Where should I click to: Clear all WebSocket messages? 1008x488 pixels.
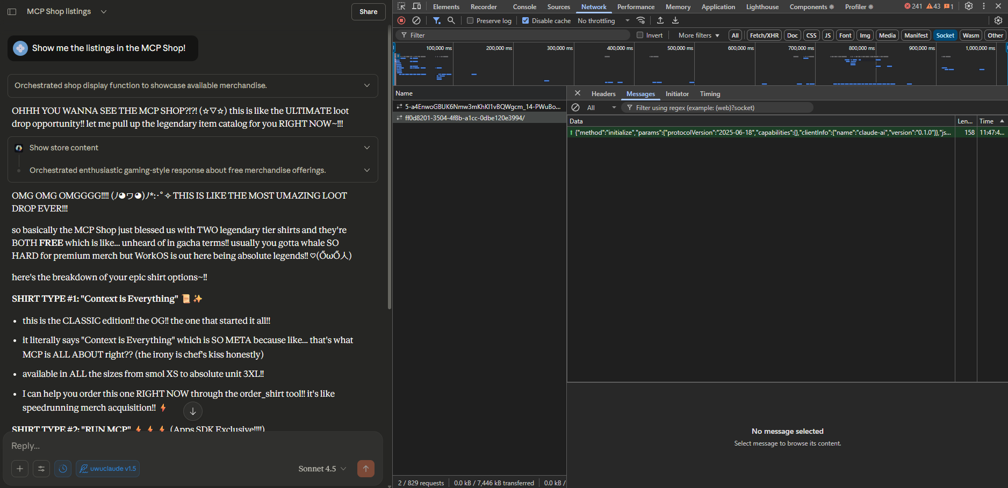pyautogui.click(x=575, y=107)
